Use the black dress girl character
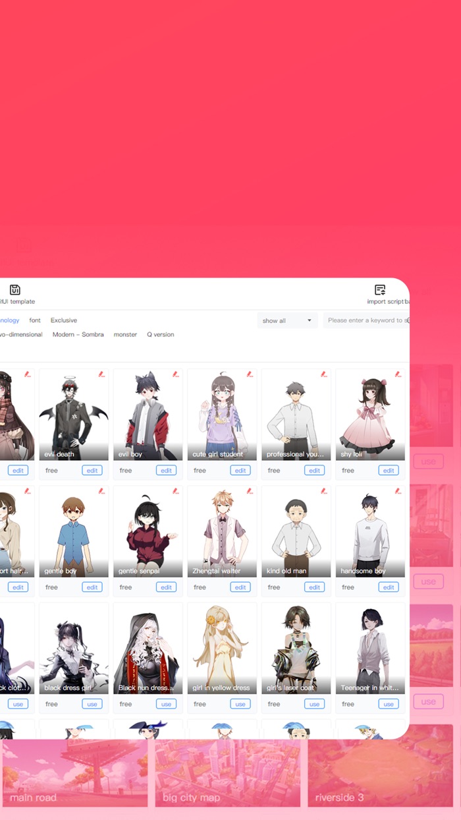461x820 pixels. (x=92, y=704)
